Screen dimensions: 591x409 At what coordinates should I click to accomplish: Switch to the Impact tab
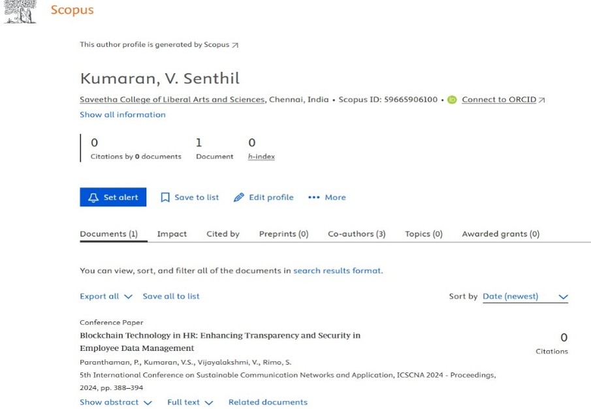point(172,234)
